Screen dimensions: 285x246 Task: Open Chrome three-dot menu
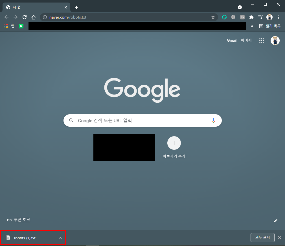pos(279,17)
